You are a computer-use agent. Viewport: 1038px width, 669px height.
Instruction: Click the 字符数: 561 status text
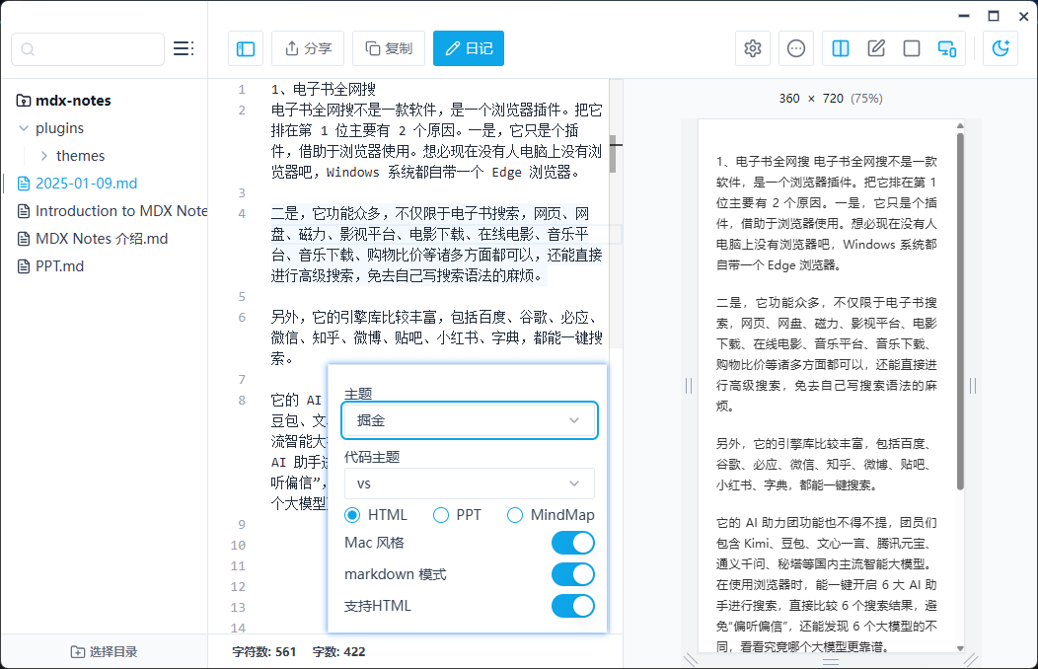[x=264, y=652]
